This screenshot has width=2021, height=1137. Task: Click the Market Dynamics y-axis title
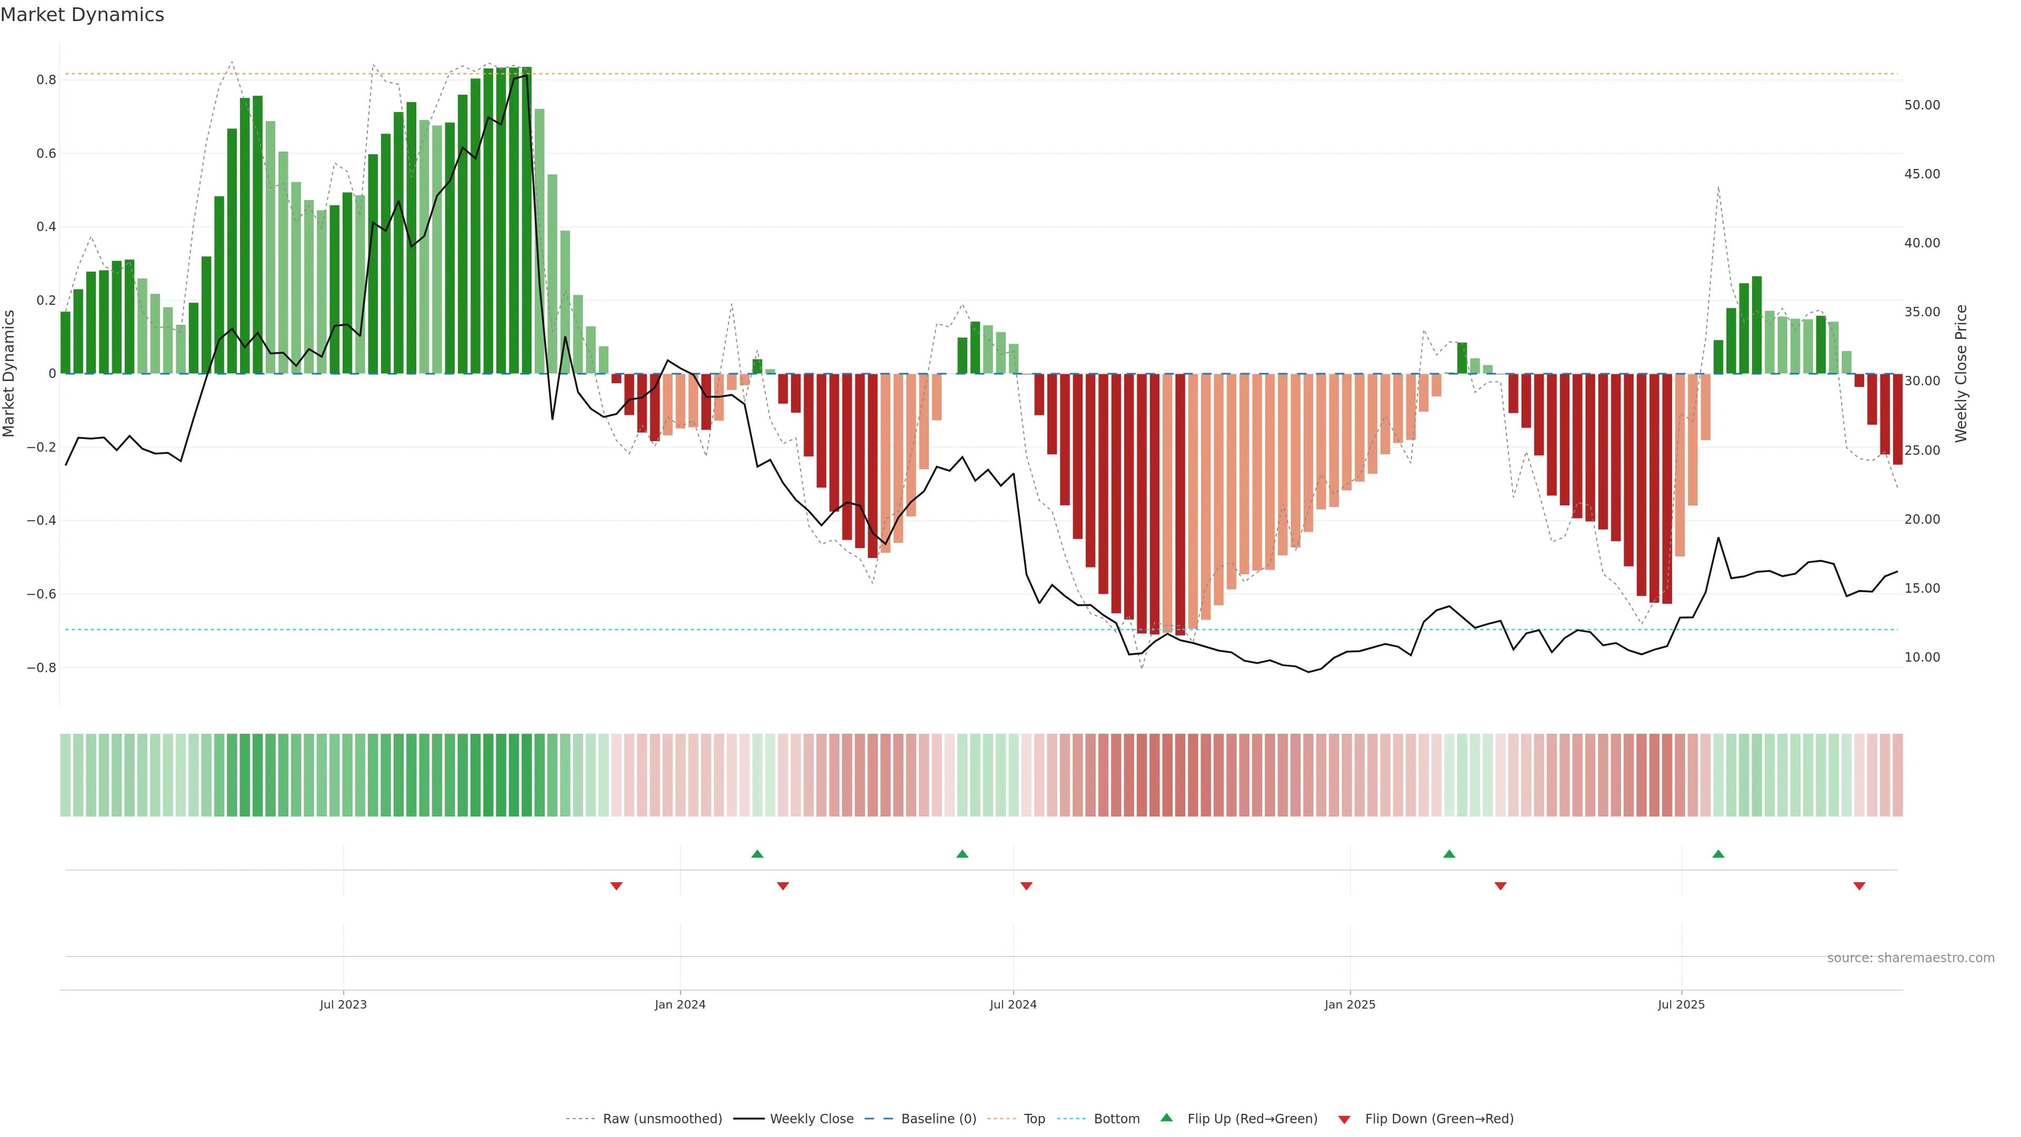click(x=9, y=374)
